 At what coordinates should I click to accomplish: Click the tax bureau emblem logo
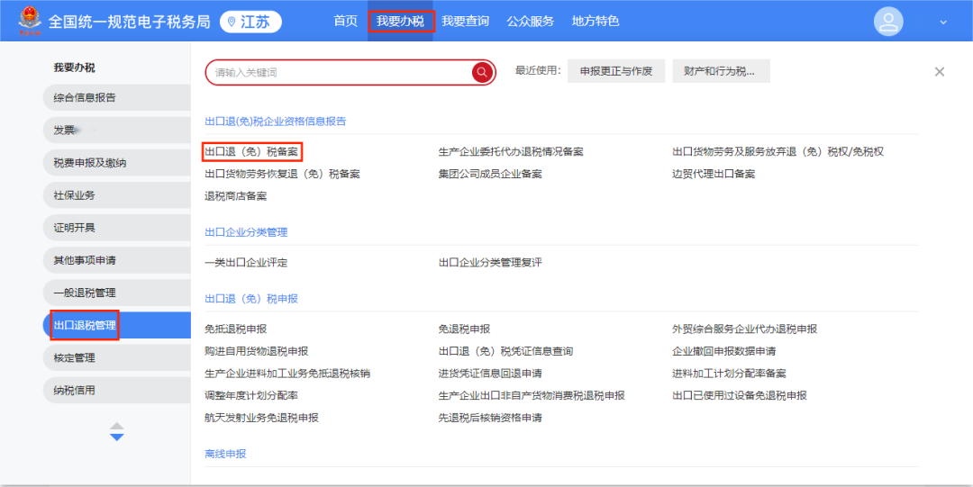point(29,21)
